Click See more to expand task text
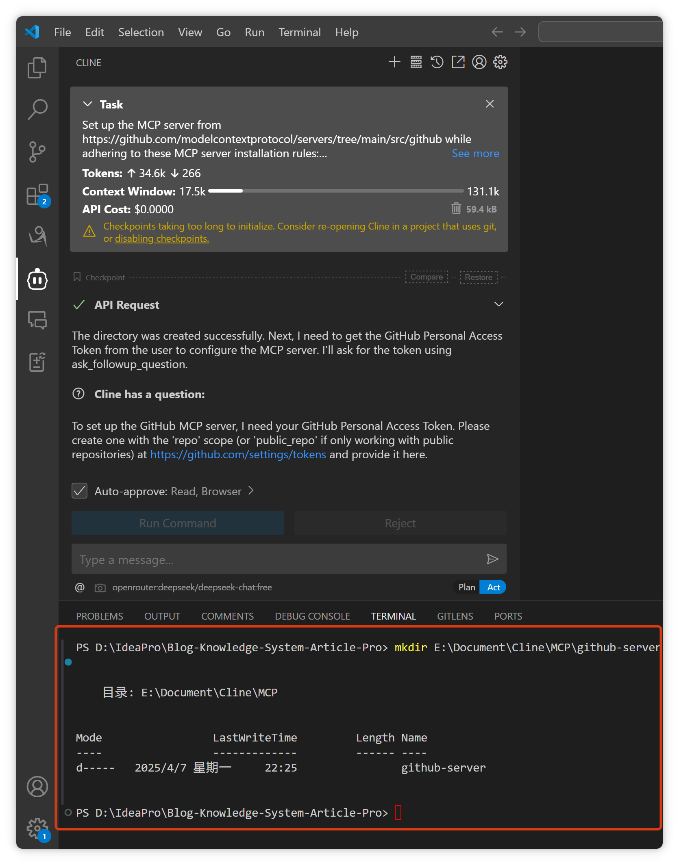Image resolution: width=679 pixels, height=865 pixels. point(475,154)
